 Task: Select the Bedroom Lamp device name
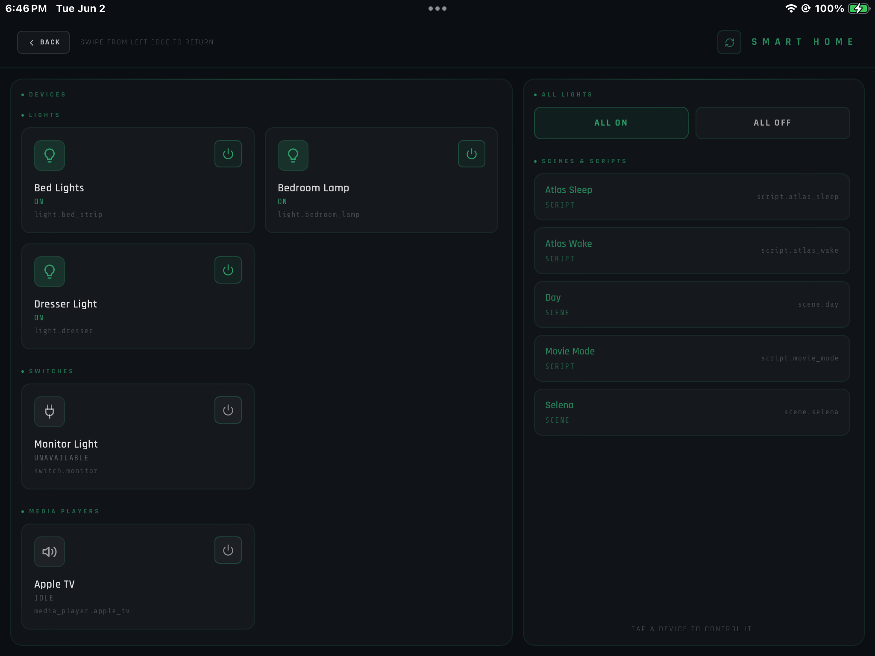pyautogui.click(x=313, y=188)
